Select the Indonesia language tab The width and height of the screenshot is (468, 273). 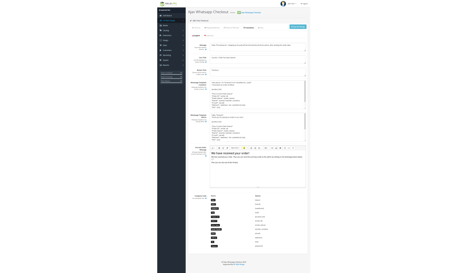[x=209, y=35]
